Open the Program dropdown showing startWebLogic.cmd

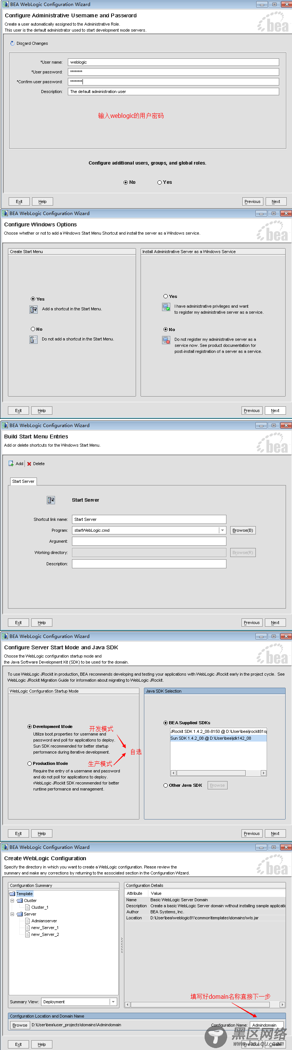tap(222, 530)
